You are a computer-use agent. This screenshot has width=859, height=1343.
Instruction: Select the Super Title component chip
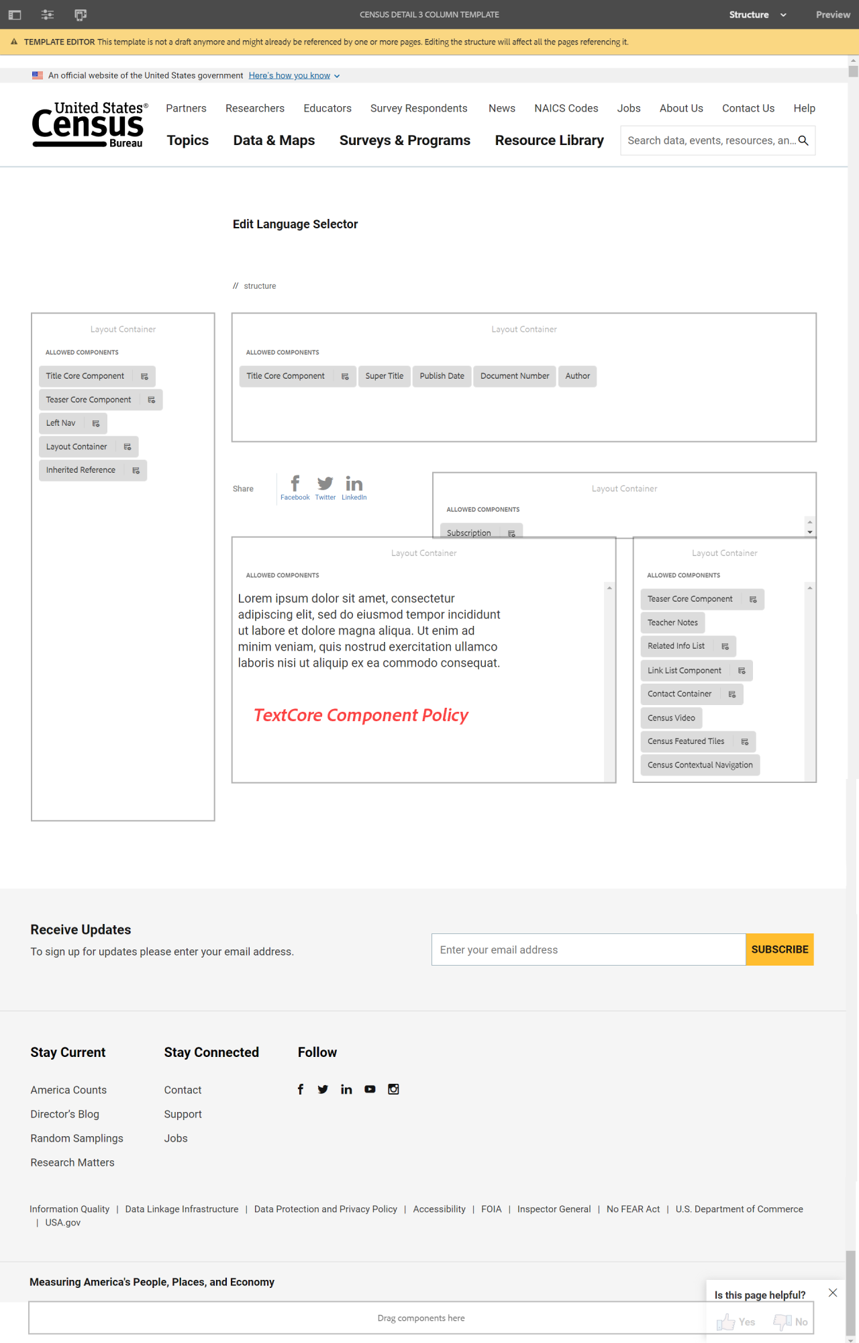click(x=385, y=376)
